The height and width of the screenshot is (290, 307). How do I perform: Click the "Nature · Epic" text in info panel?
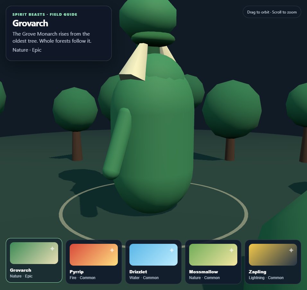27,50
